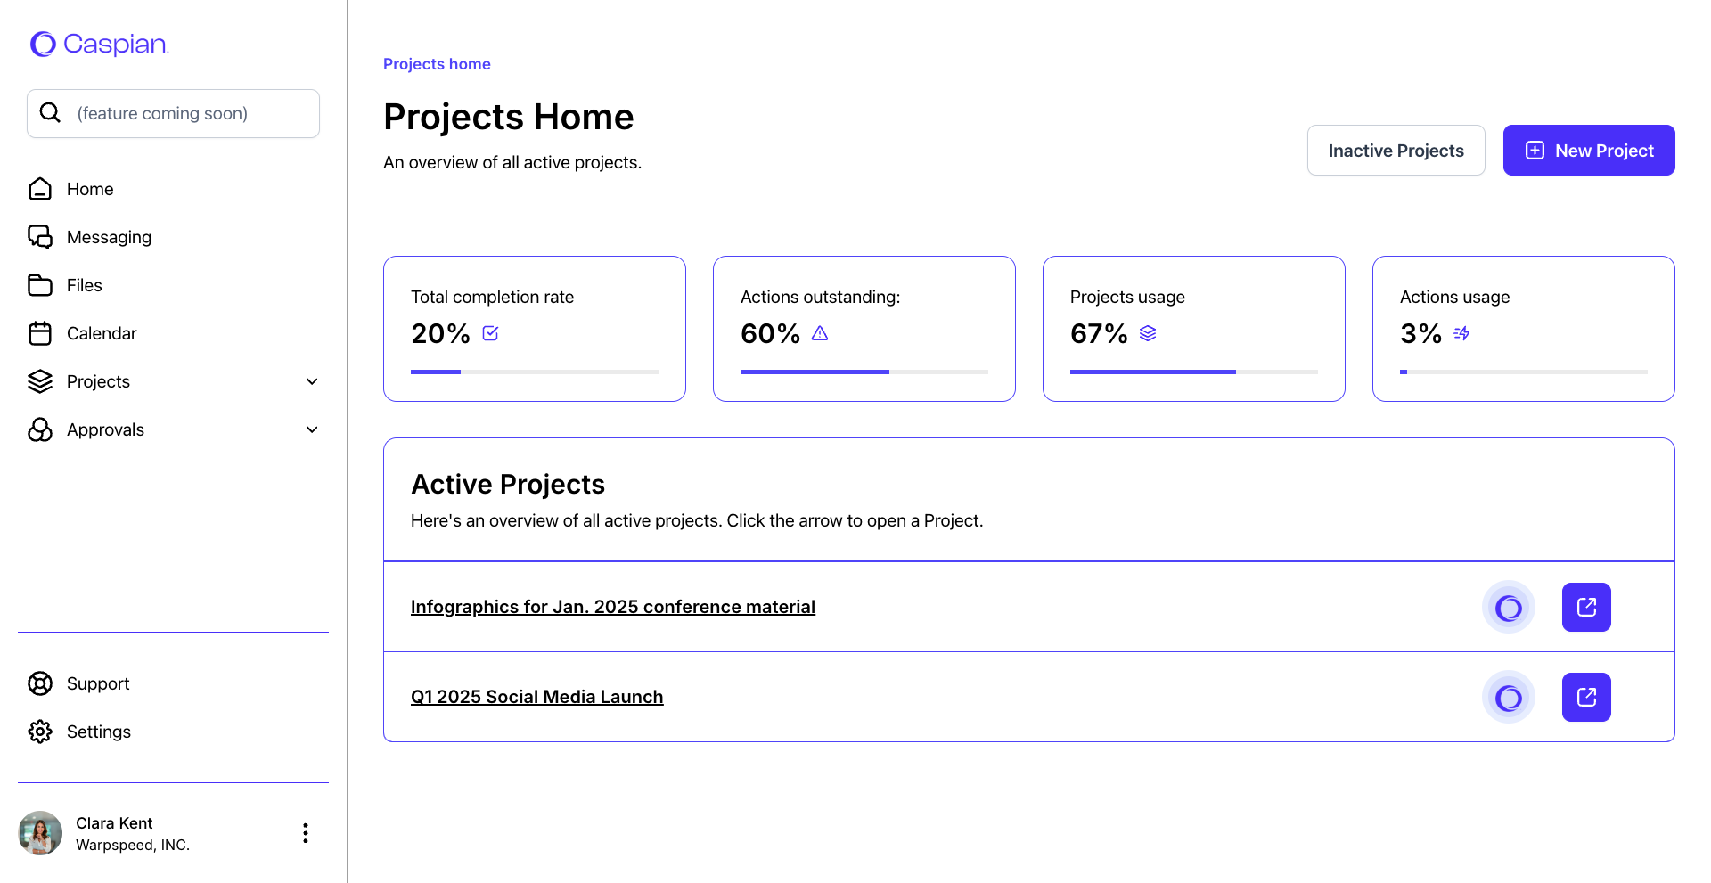
Task: Click the Projects usage progress bar
Action: (x=1193, y=372)
